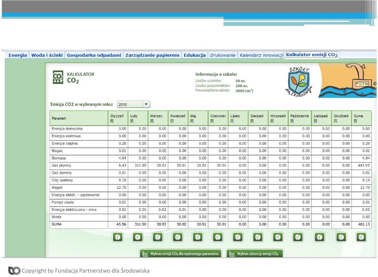Open the Sierpień pie chart icon

tap(258, 237)
